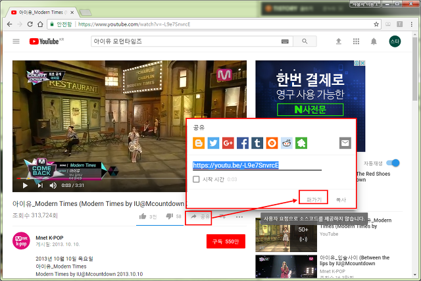
Task: Select the youtu.be share link field
Action: (x=257, y=165)
